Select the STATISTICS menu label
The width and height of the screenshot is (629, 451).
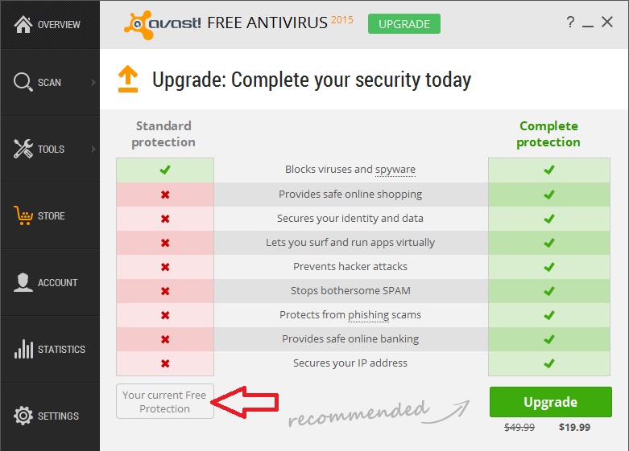tap(61, 349)
